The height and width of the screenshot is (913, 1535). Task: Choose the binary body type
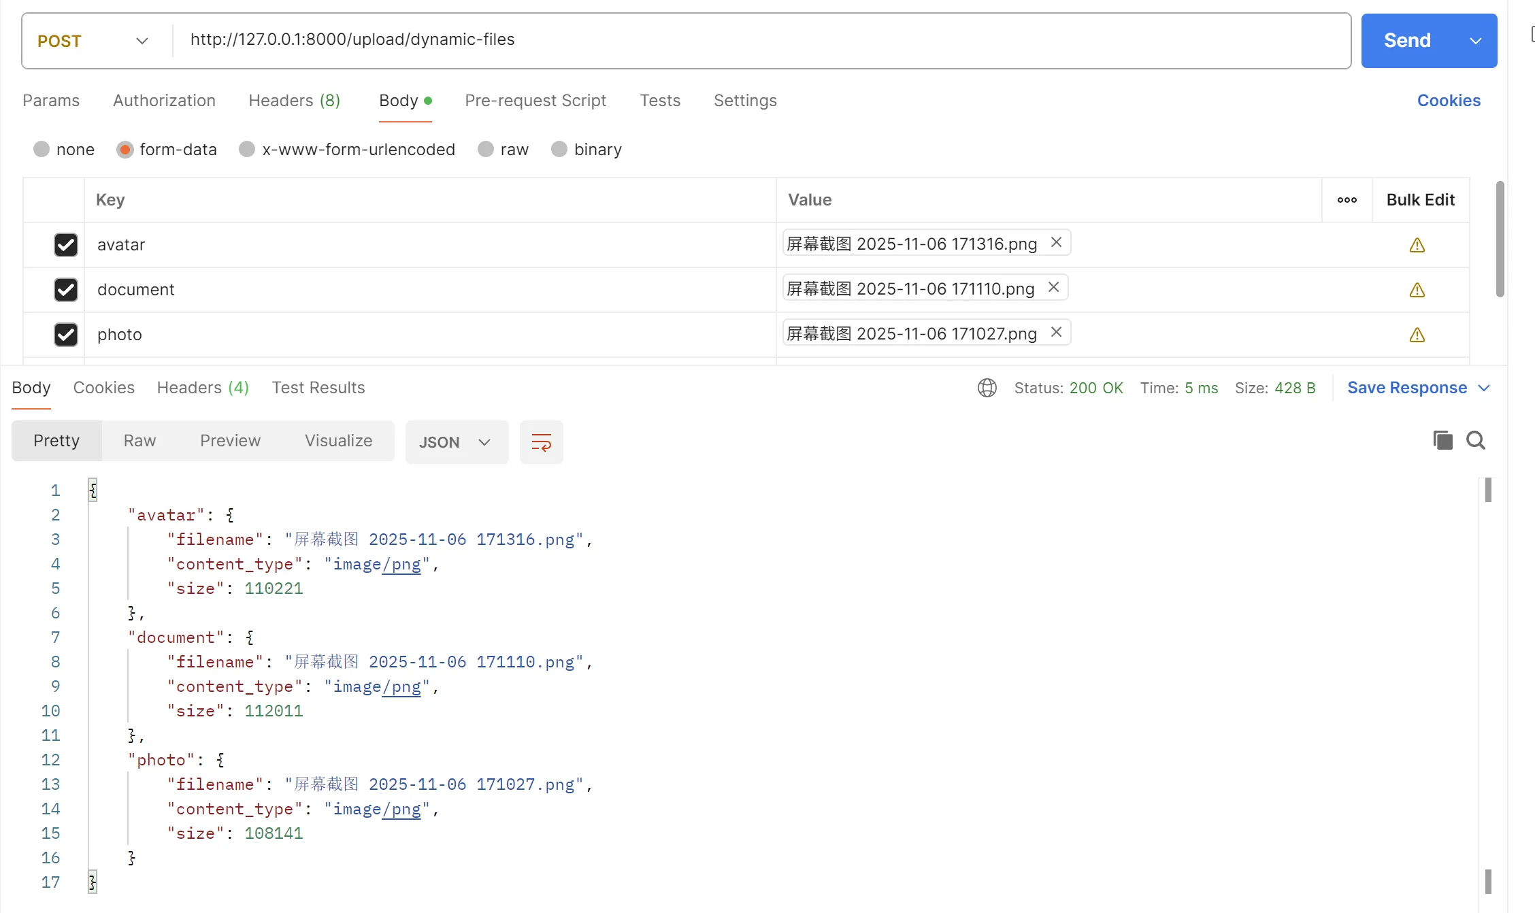(559, 149)
